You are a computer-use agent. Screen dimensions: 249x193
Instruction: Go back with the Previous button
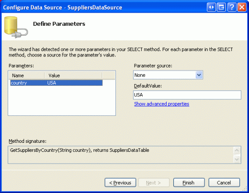pos(120,183)
